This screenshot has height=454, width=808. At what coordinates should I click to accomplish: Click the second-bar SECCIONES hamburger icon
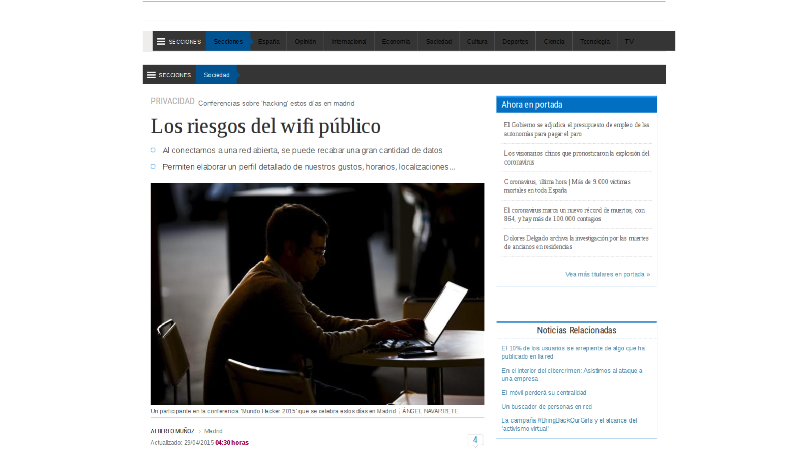tap(152, 75)
